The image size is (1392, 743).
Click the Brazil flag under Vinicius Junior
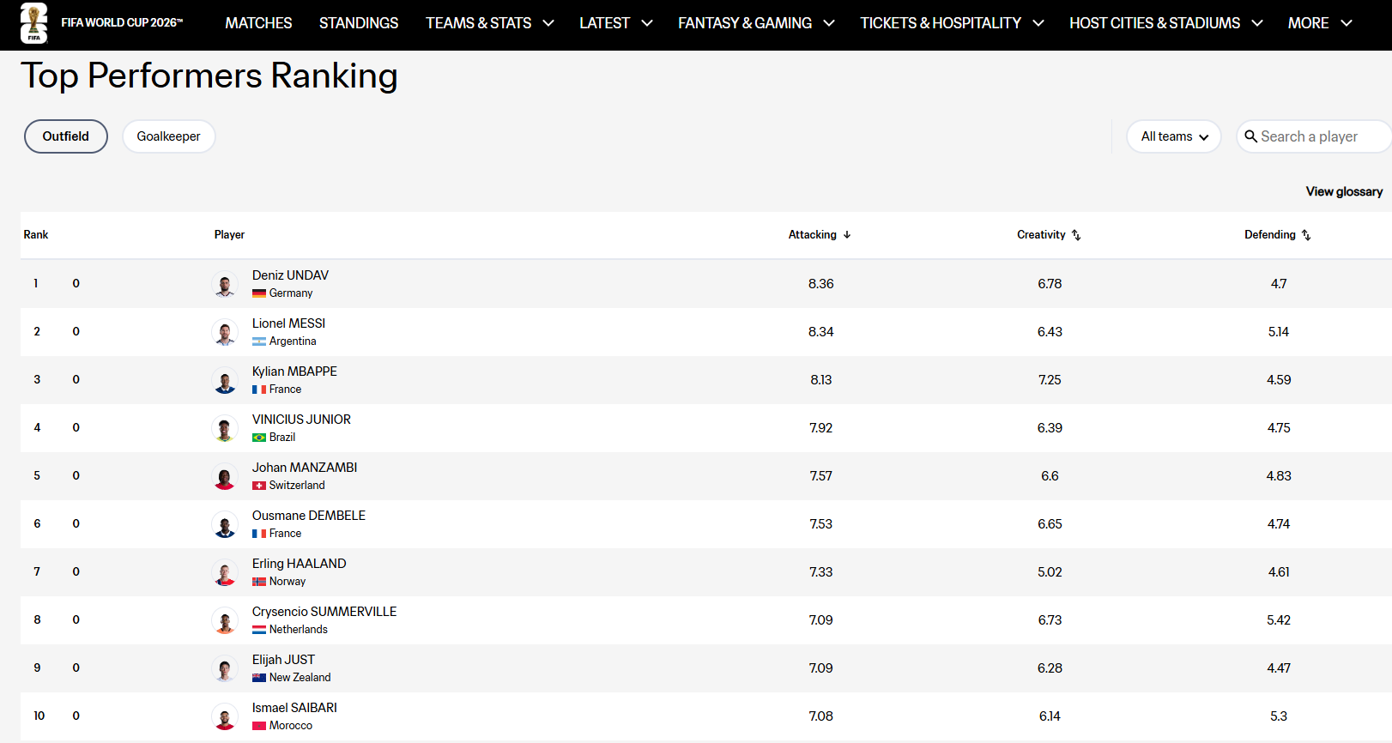pyautogui.click(x=259, y=438)
